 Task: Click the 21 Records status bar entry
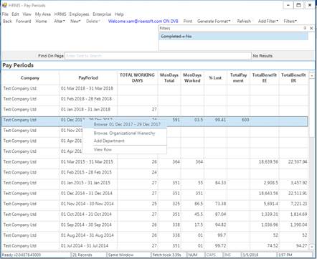[89, 255]
